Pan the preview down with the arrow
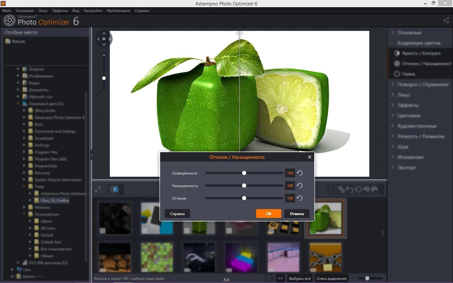Image resolution: width=453 pixels, height=283 pixels. pyautogui.click(x=104, y=45)
